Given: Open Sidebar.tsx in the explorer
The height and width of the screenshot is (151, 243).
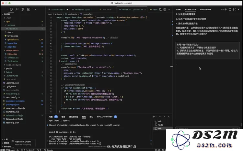Looking at the screenshot, I should pos(13,58).
